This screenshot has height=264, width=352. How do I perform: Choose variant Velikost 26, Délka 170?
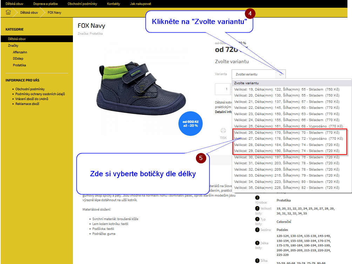[x=292, y=132]
